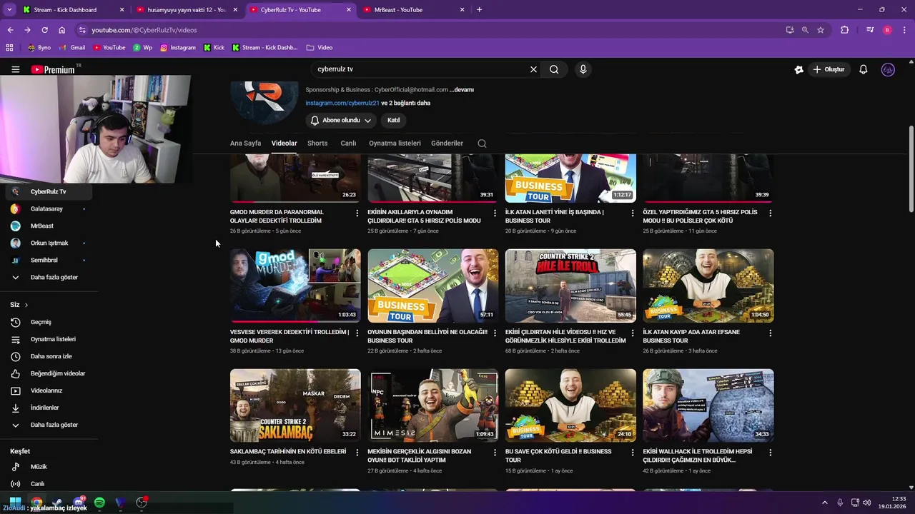Expand Daha fazla göster under subscriptions

49,277
